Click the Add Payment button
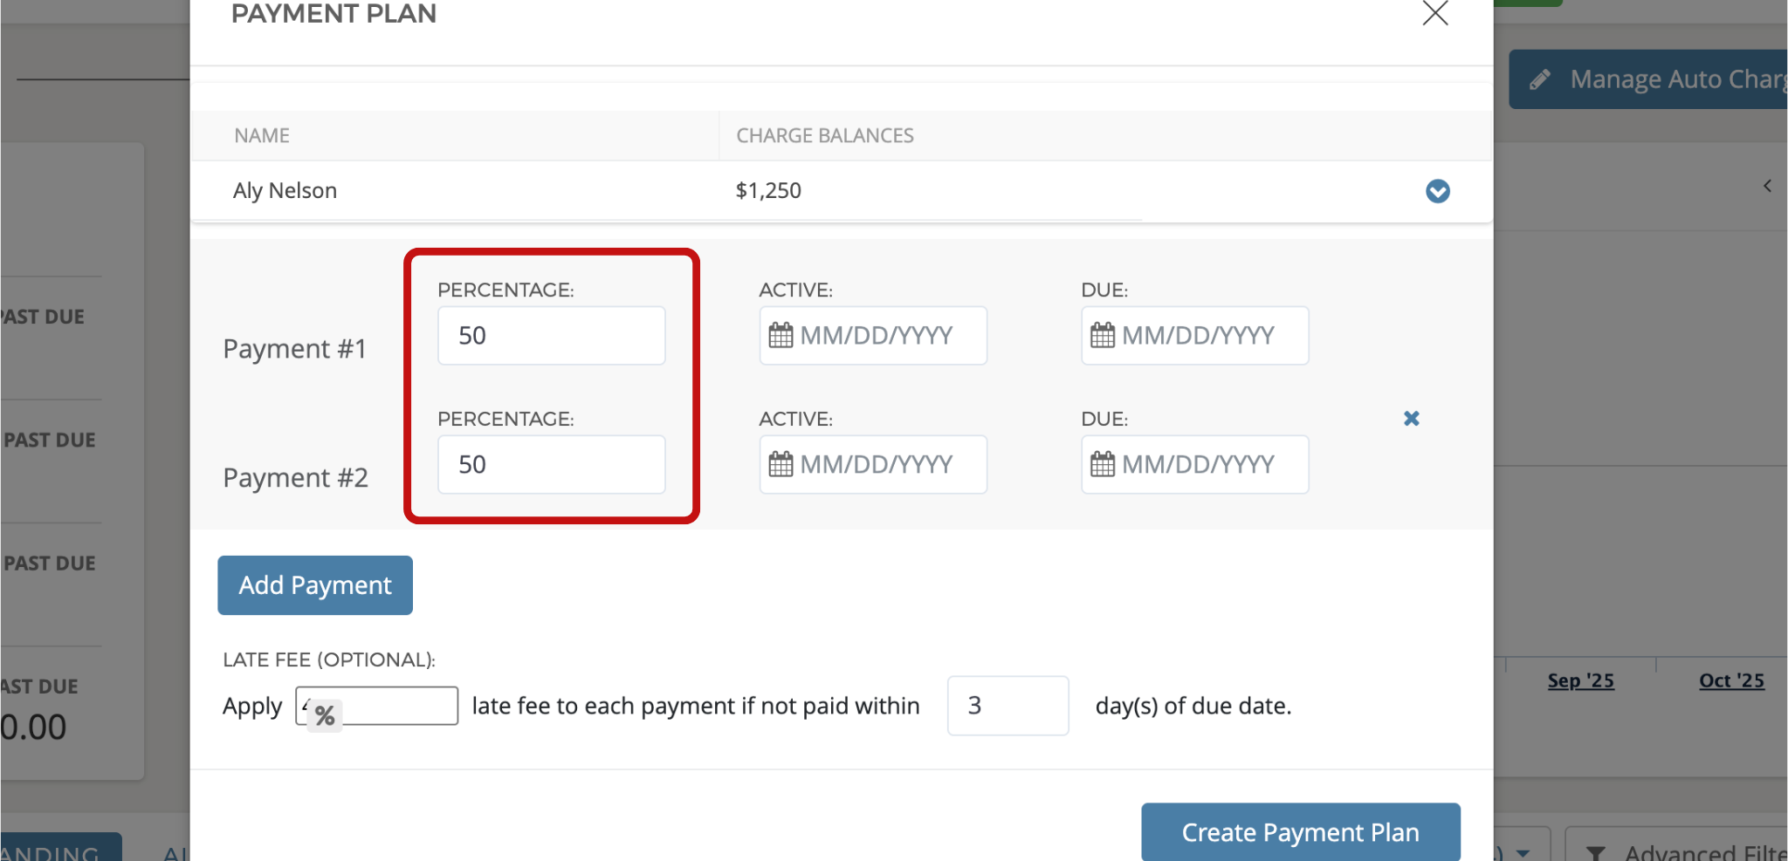Screen dimensions: 1788x861 tap(315, 585)
